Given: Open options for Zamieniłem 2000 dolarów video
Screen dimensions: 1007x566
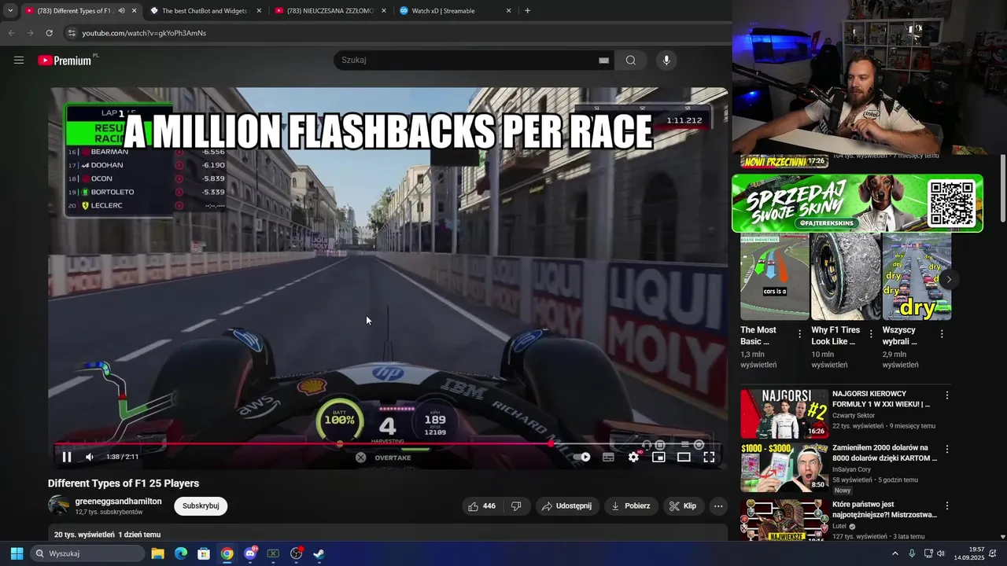Looking at the screenshot, I should click(947, 450).
